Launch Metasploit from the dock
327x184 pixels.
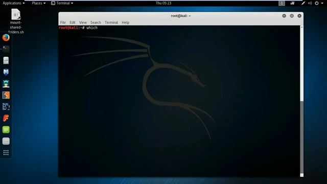pos(6,72)
